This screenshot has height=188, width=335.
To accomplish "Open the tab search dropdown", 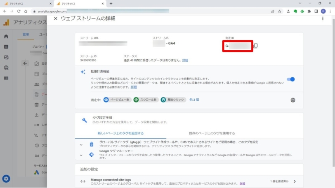I will (x=300, y=3).
